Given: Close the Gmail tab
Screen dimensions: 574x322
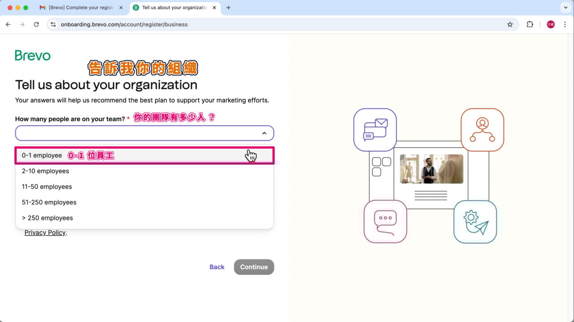Looking at the screenshot, I should click(x=121, y=8).
